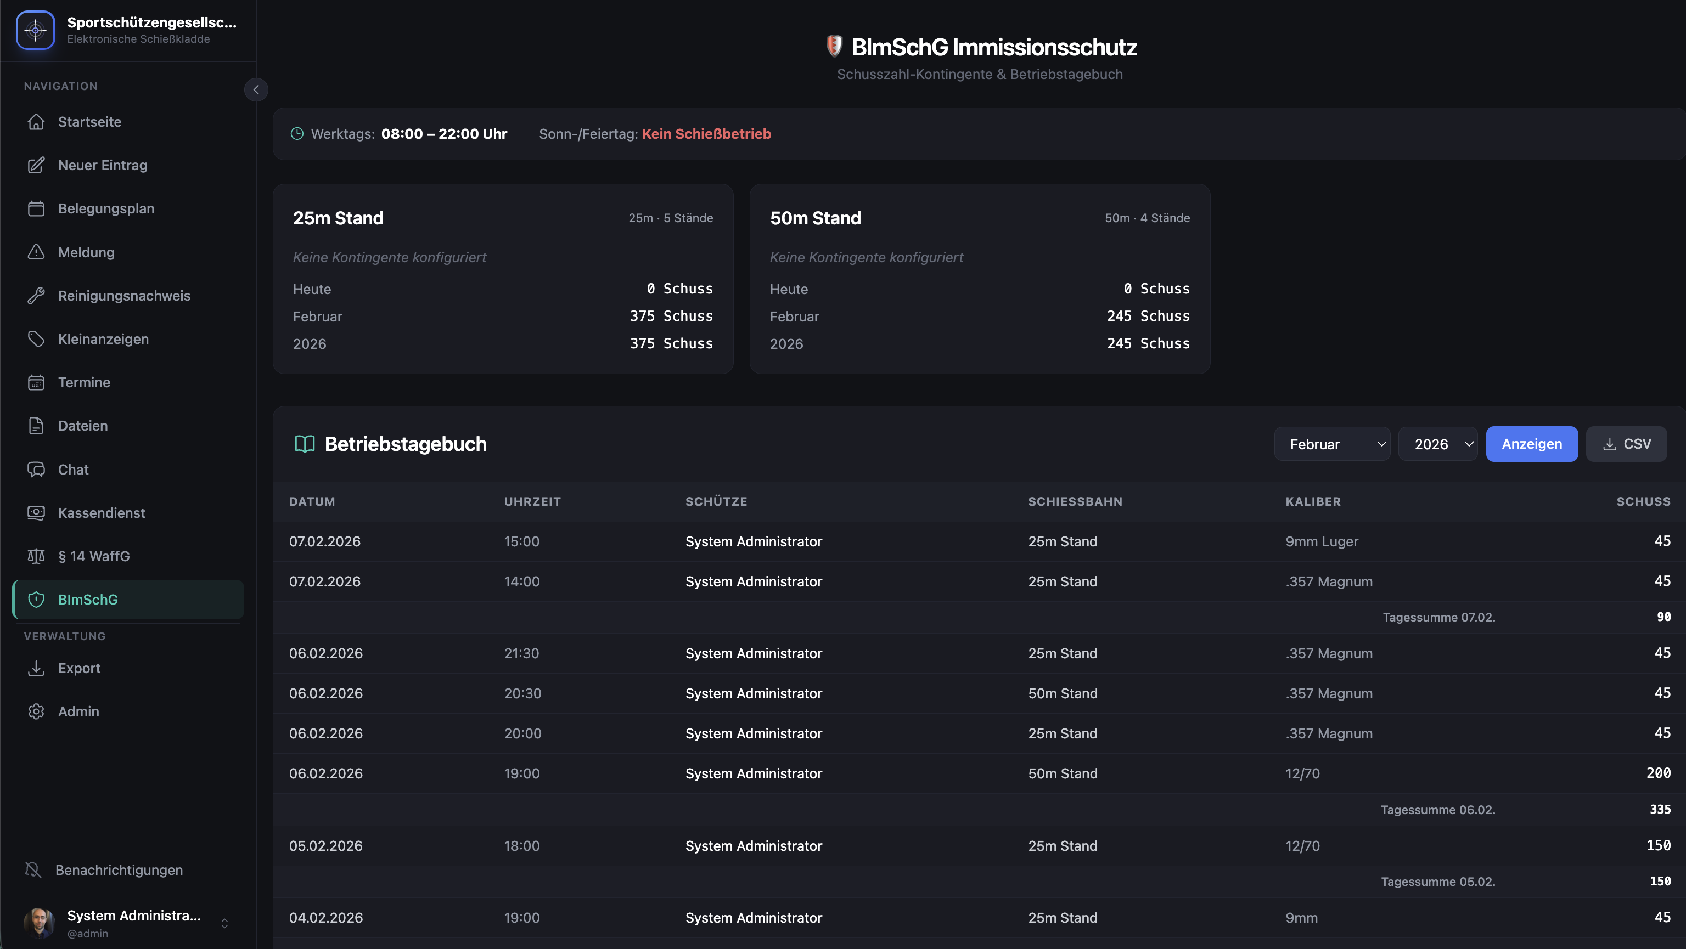Open the Admin settings page
The width and height of the screenshot is (1686, 949).
click(78, 711)
